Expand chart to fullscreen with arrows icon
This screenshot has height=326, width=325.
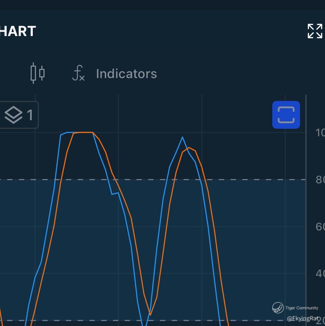pos(315,31)
